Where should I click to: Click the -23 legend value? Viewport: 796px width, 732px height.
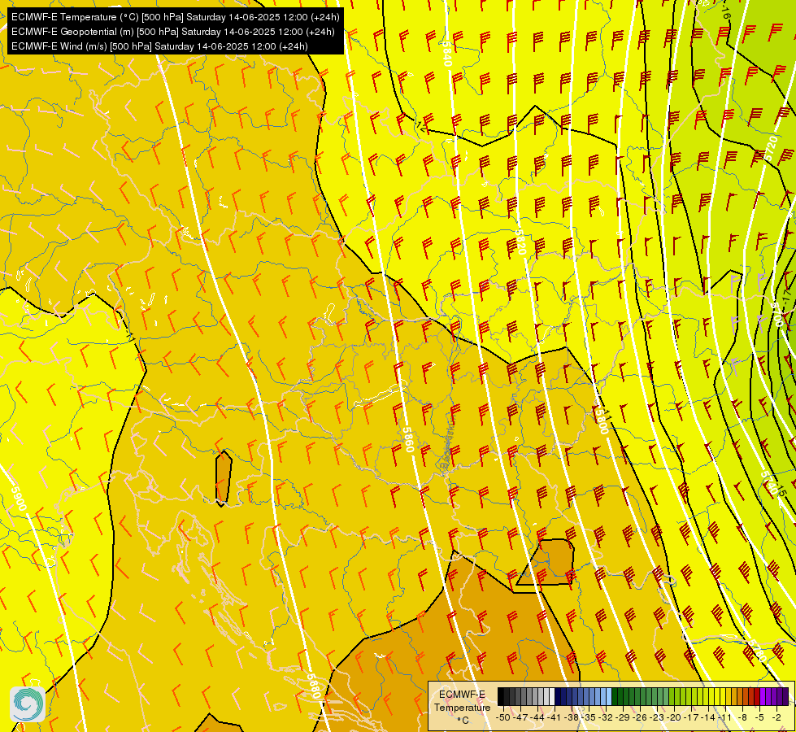[x=657, y=717]
